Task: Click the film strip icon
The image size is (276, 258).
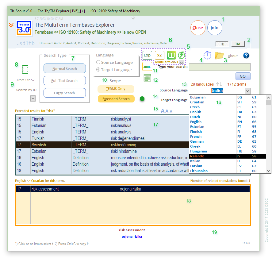Action: 25,70
